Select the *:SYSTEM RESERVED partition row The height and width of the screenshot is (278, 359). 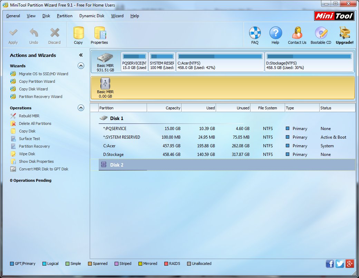(x=223, y=137)
